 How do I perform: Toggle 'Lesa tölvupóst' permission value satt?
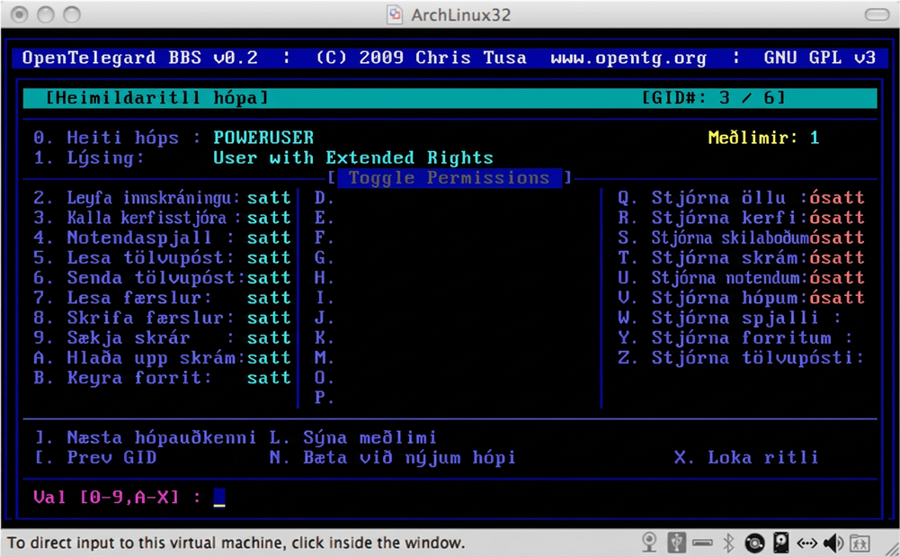(x=269, y=258)
